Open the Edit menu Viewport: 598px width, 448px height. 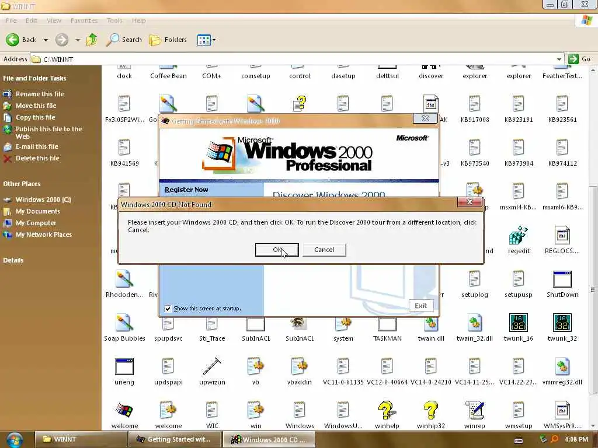[32, 20]
